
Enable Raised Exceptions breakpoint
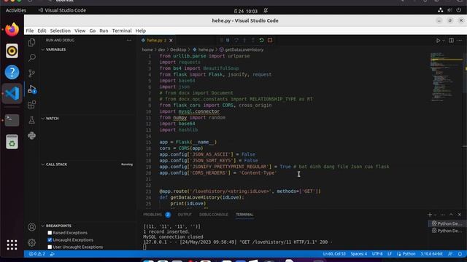(x=50, y=233)
